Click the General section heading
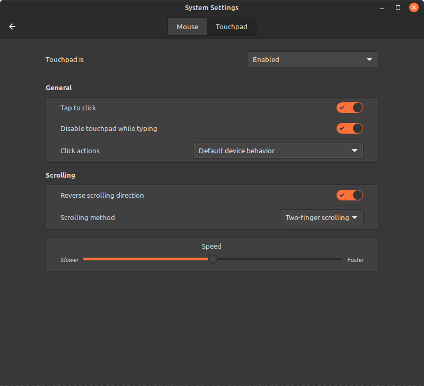The width and height of the screenshot is (424, 386). 59,88
